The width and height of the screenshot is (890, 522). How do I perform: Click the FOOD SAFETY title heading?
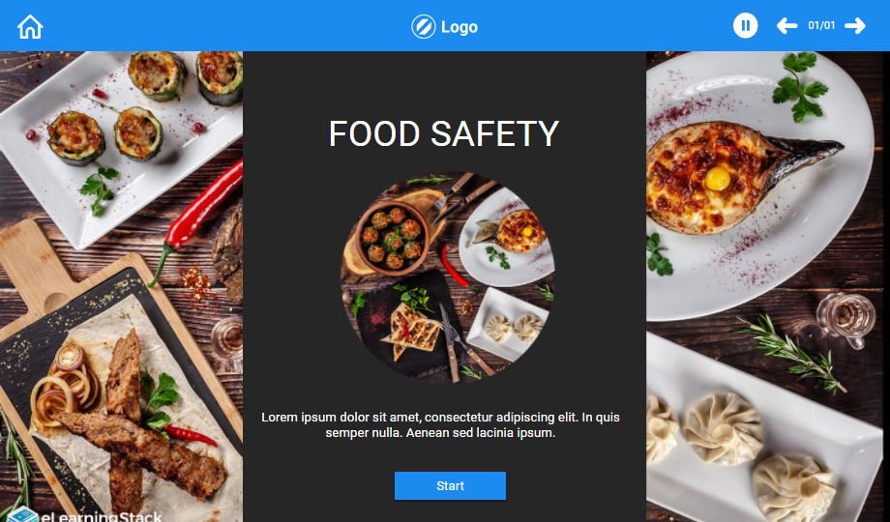444,134
